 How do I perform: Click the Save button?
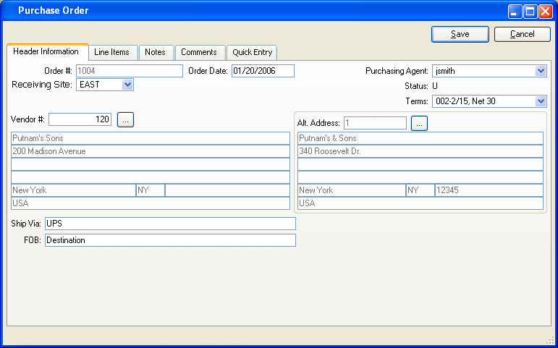tap(460, 34)
